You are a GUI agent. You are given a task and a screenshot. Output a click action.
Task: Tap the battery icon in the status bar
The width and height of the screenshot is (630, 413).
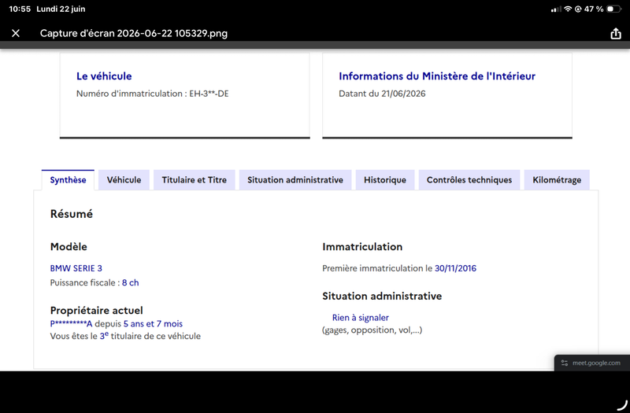(x=613, y=9)
